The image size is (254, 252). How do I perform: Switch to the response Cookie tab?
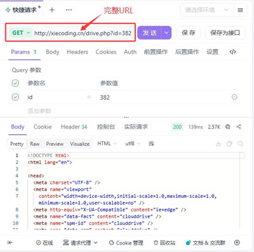click(43, 127)
